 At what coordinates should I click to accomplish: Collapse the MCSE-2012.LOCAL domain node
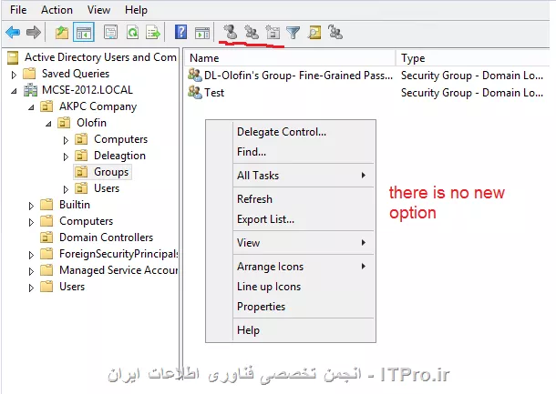click(14, 91)
